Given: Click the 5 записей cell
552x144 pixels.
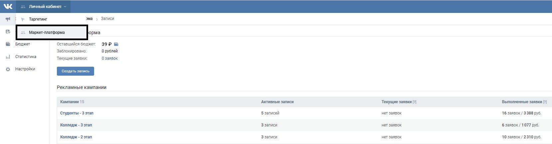Looking at the screenshot, I should pos(270,113).
